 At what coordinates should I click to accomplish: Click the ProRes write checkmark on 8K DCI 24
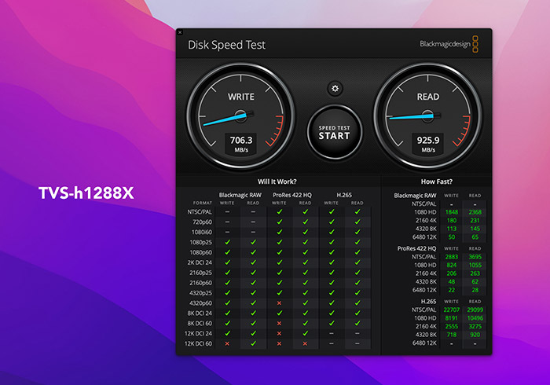tap(280, 313)
